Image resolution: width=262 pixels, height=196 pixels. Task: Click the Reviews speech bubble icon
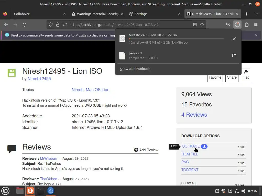click(12, 149)
